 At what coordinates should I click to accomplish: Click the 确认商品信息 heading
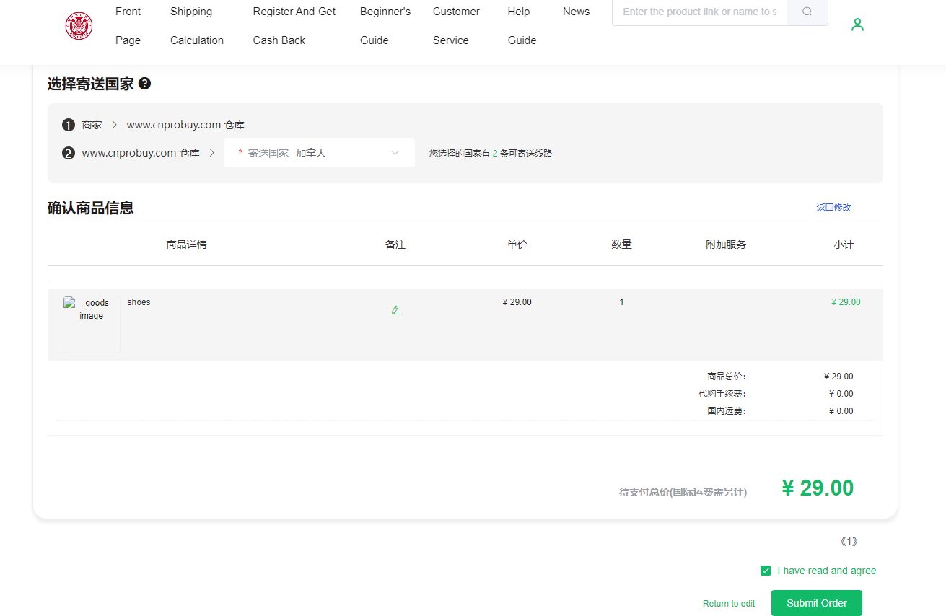coord(91,208)
